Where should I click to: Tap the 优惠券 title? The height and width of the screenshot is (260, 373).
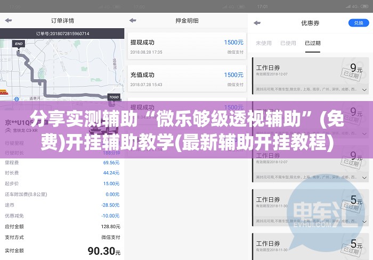(310, 23)
